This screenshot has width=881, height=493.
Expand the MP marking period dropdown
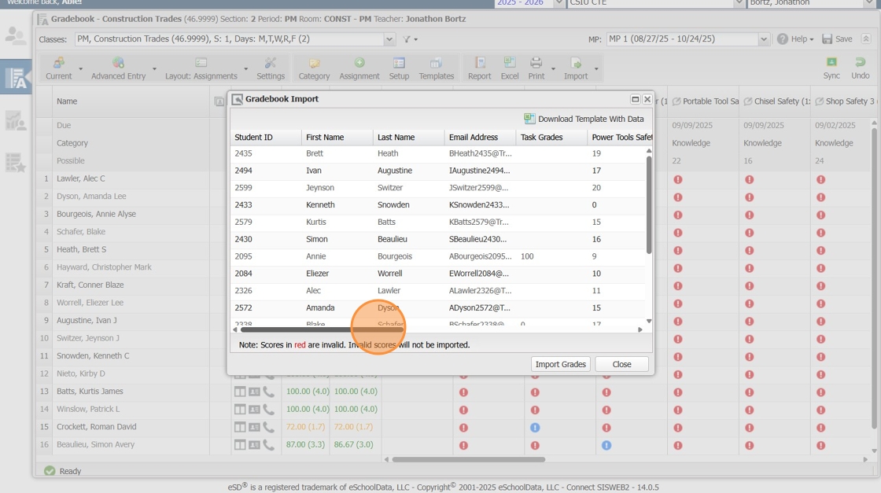[x=764, y=39]
